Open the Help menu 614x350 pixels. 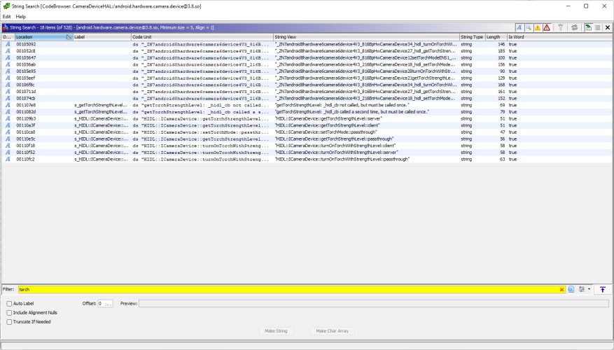(x=21, y=16)
